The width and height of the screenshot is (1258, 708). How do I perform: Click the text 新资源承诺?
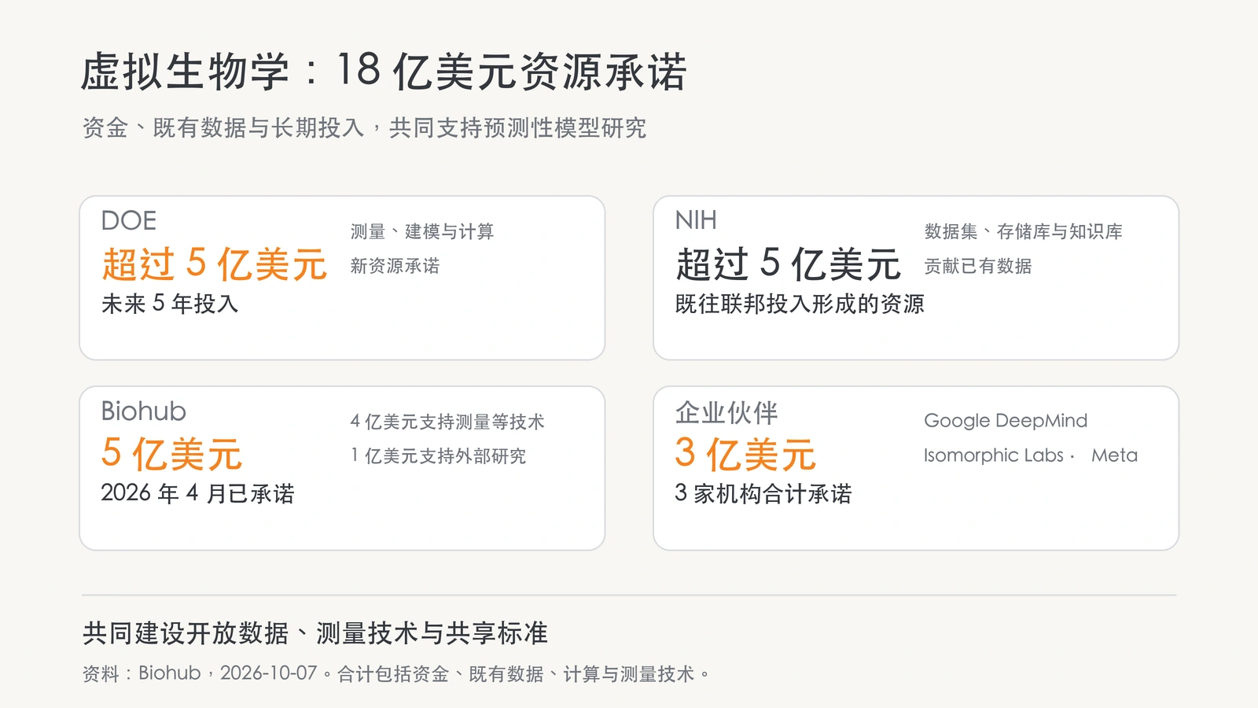click(395, 266)
